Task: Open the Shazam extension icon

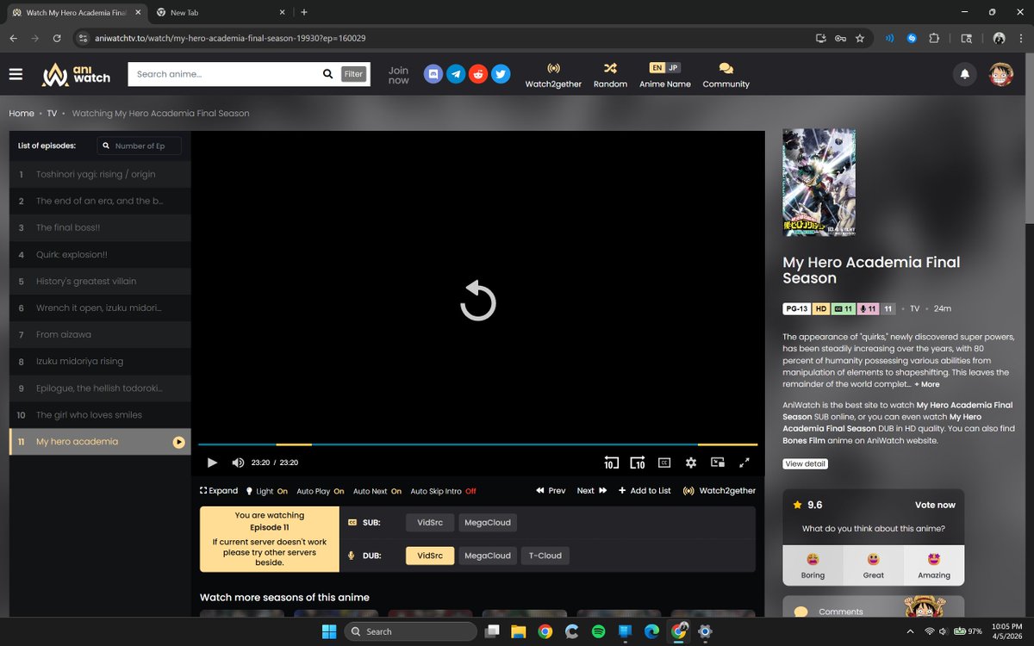Action: (x=912, y=38)
